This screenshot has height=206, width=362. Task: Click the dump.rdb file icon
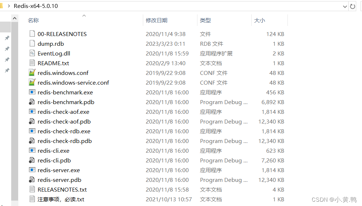click(x=32, y=44)
